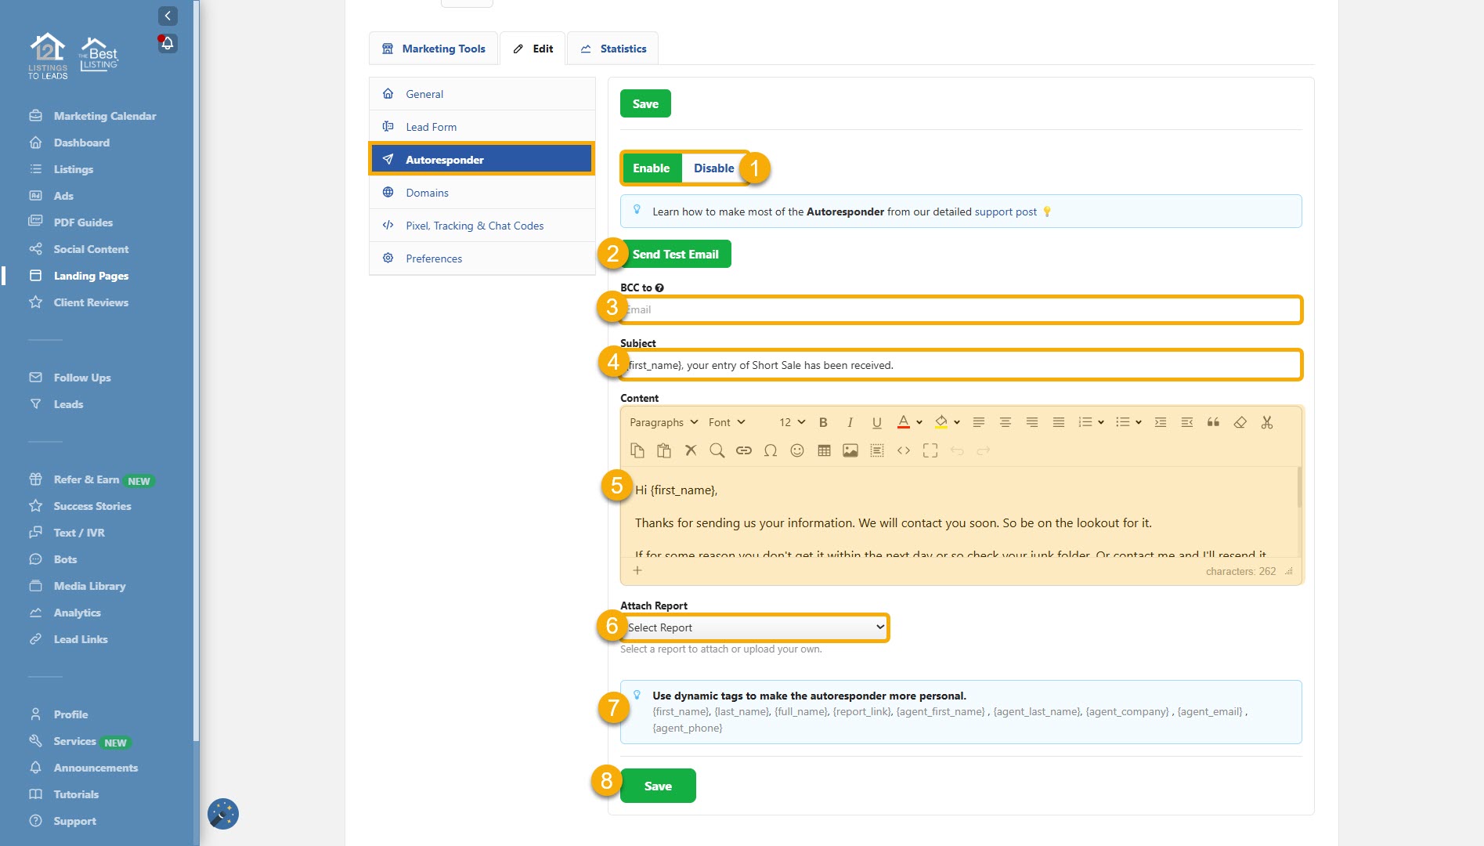Click the Send Test Email button
This screenshot has width=1484, height=846.
[675, 255]
